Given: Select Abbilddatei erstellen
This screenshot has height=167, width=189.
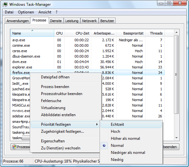Looking at the screenshot, I should [65, 115].
